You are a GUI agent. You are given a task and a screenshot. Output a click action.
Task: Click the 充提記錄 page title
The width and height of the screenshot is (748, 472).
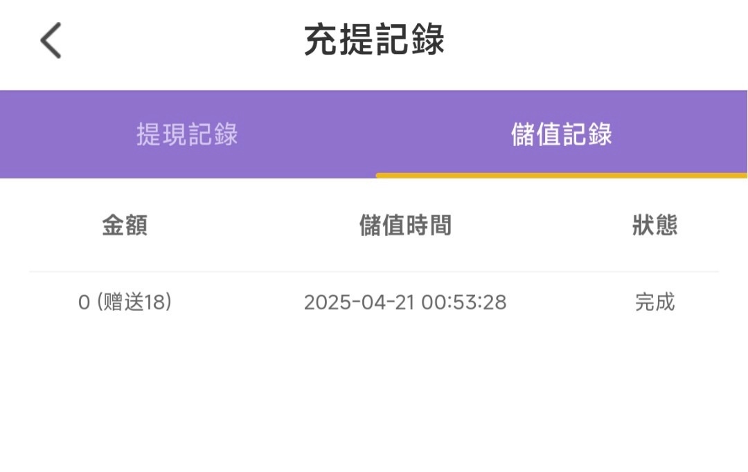tap(374, 40)
